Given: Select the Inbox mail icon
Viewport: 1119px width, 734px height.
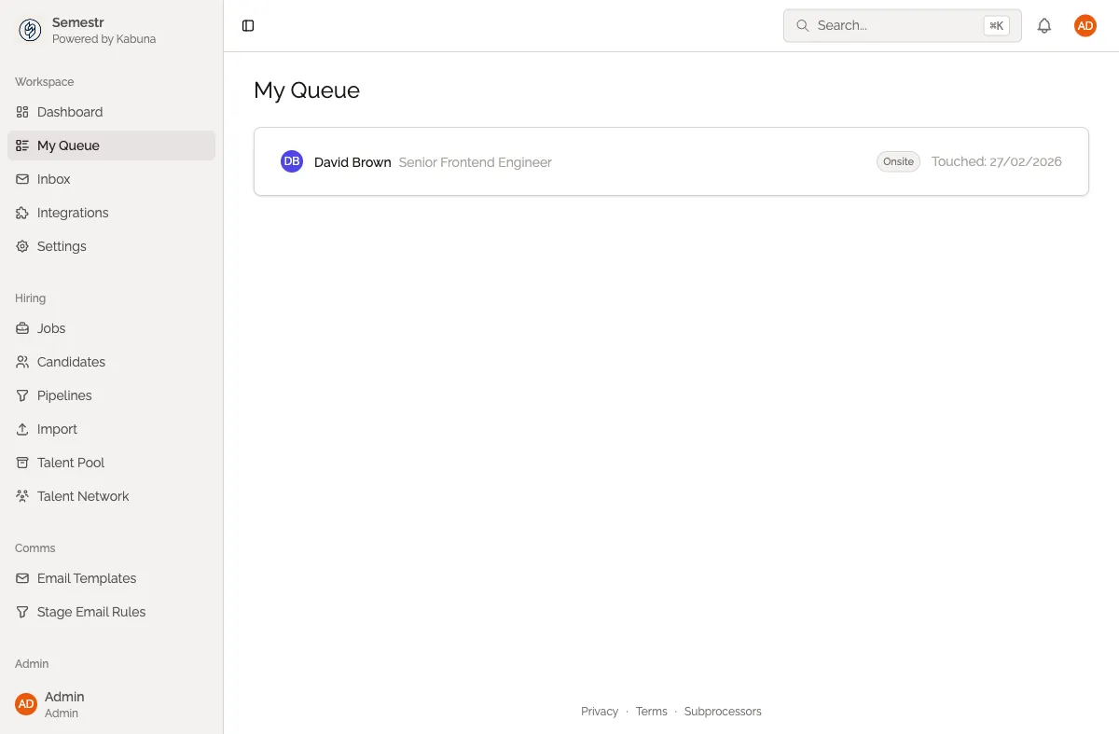Looking at the screenshot, I should [21, 179].
